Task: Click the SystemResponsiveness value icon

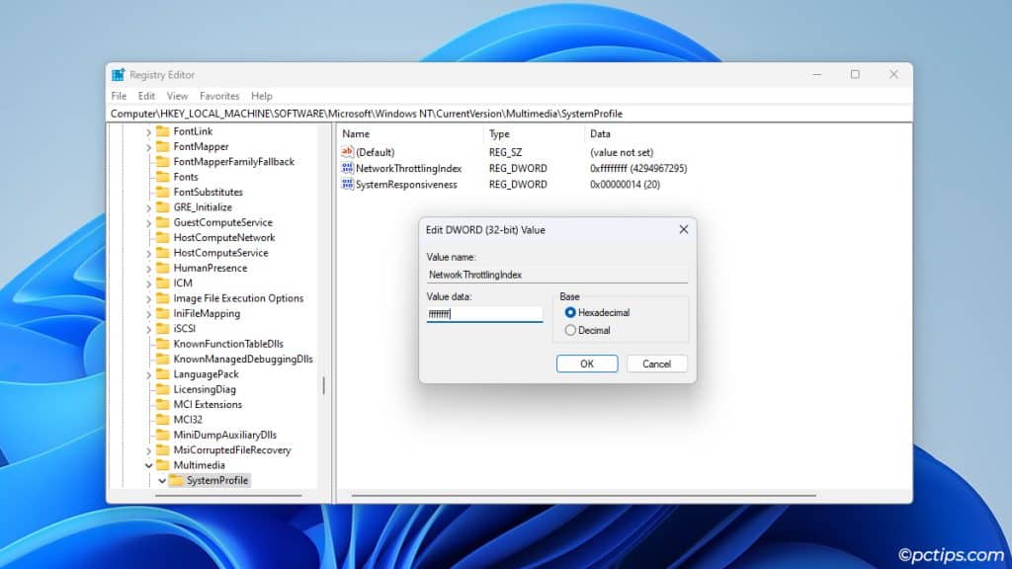Action: pos(347,184)
